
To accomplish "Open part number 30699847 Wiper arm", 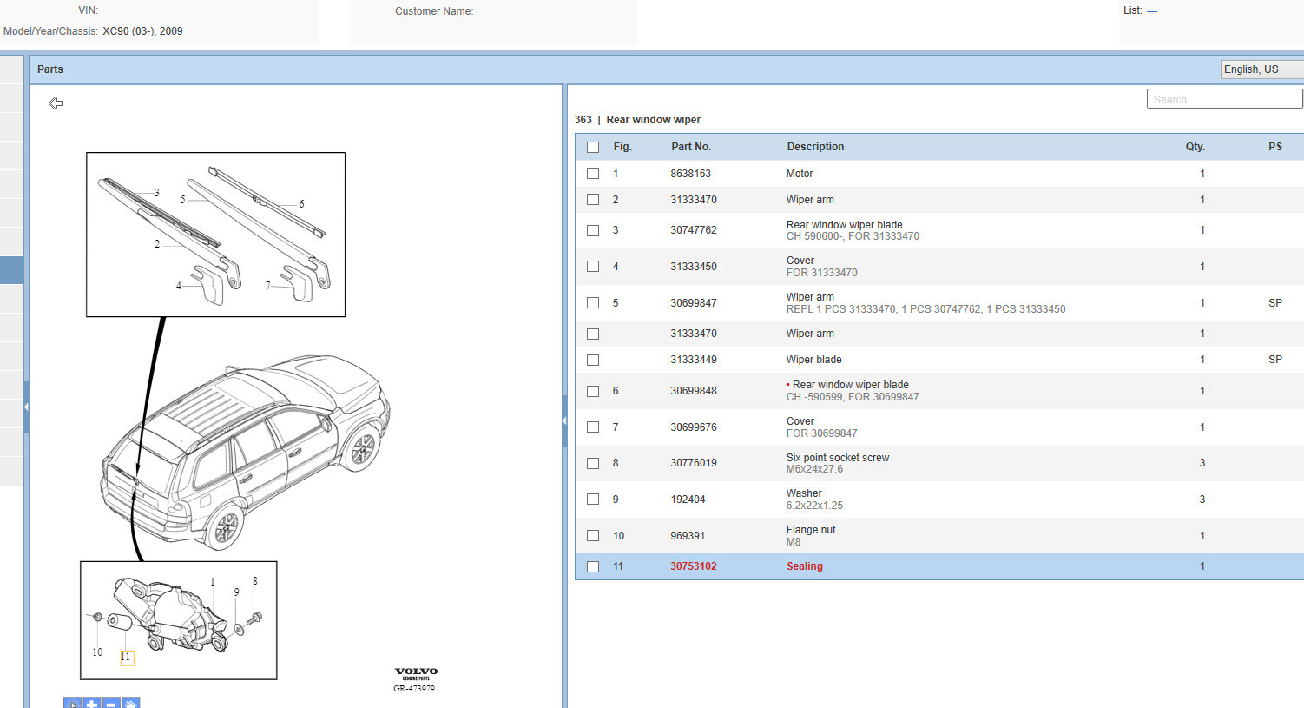I will coord(693,303).
